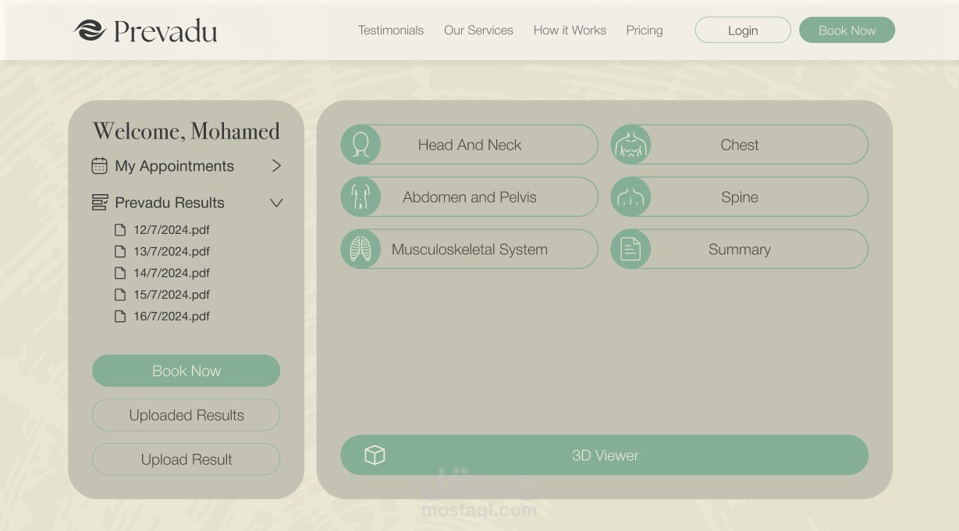Open the file 13/7/2024.pdf
Image resolution: width=959 pixels, height=531 pixels.
[172, 251]
